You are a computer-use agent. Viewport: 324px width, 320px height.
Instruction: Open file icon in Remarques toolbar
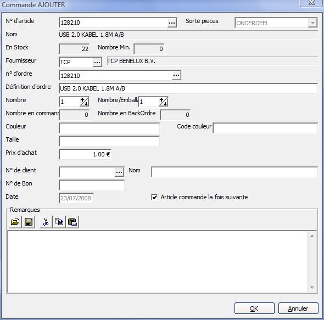click(15, 222)
